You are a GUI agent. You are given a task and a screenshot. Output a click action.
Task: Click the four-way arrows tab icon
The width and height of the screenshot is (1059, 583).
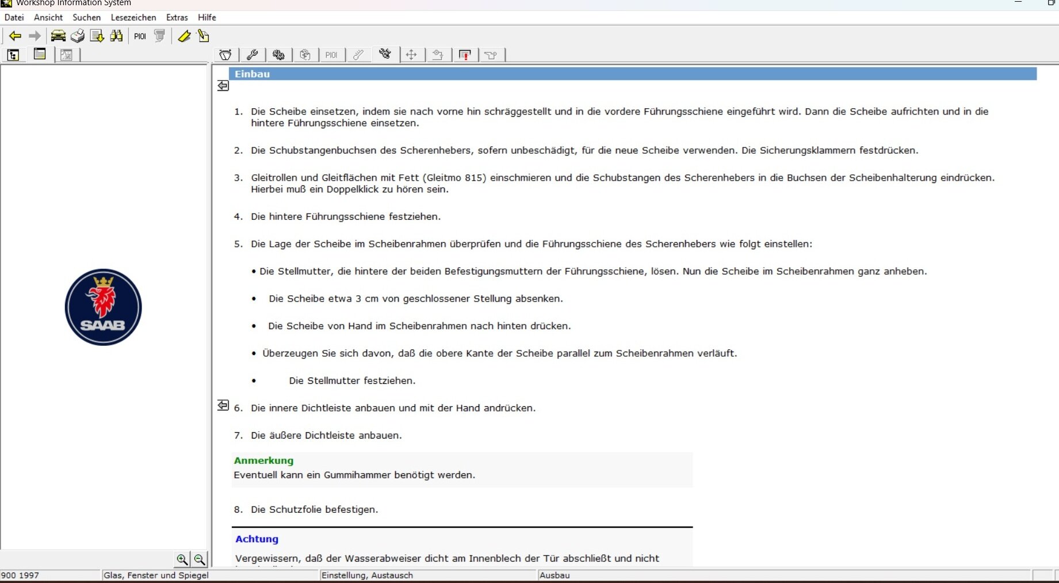tap(411, 55)
